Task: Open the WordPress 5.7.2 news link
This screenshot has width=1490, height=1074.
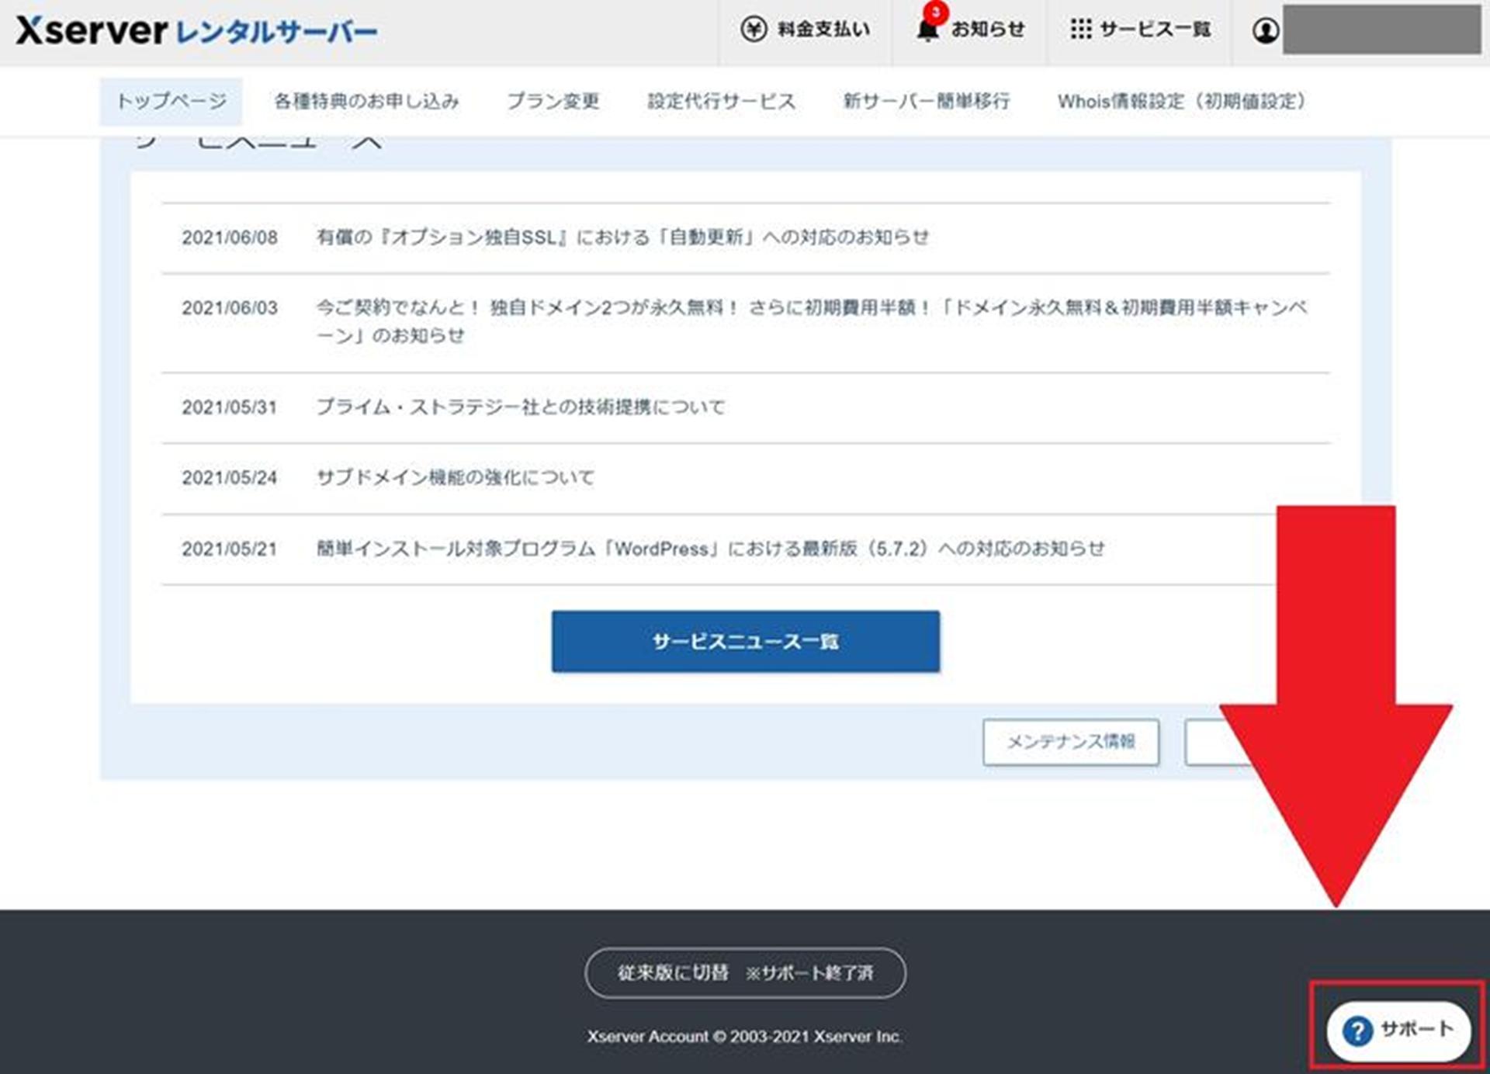Action: tap(710, 549)
